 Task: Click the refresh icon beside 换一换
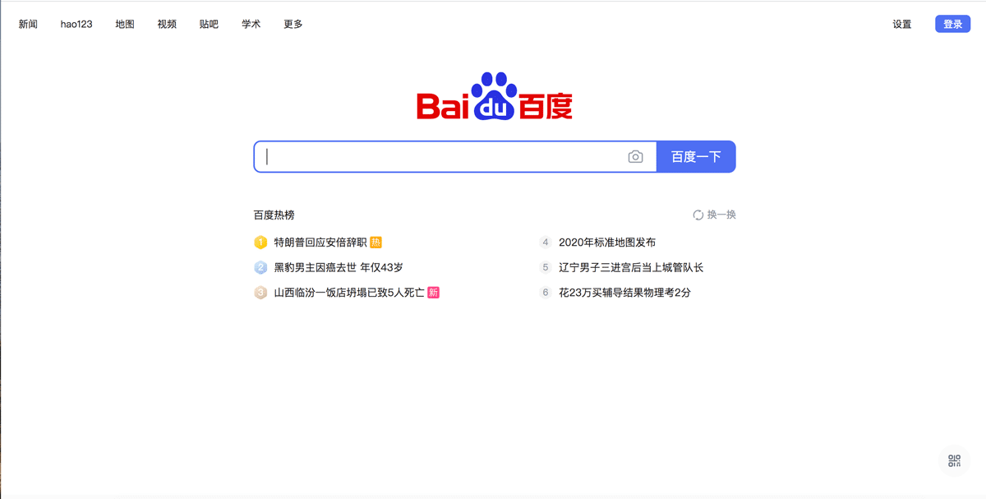coord(698,215)
